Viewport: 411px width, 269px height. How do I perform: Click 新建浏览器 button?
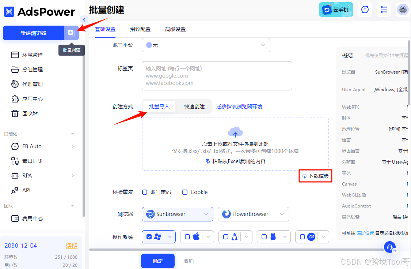click(x=33, y=33)
